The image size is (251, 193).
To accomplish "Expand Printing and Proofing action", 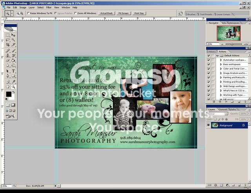I will 221,82.
